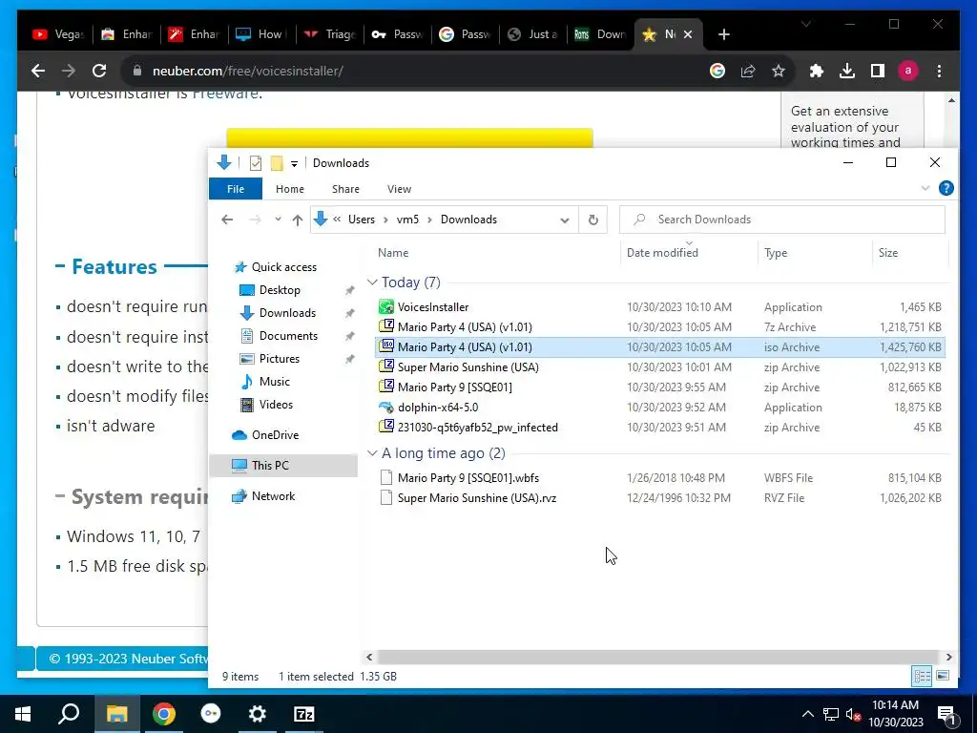Open a new Chrome tab

[723, 35]
